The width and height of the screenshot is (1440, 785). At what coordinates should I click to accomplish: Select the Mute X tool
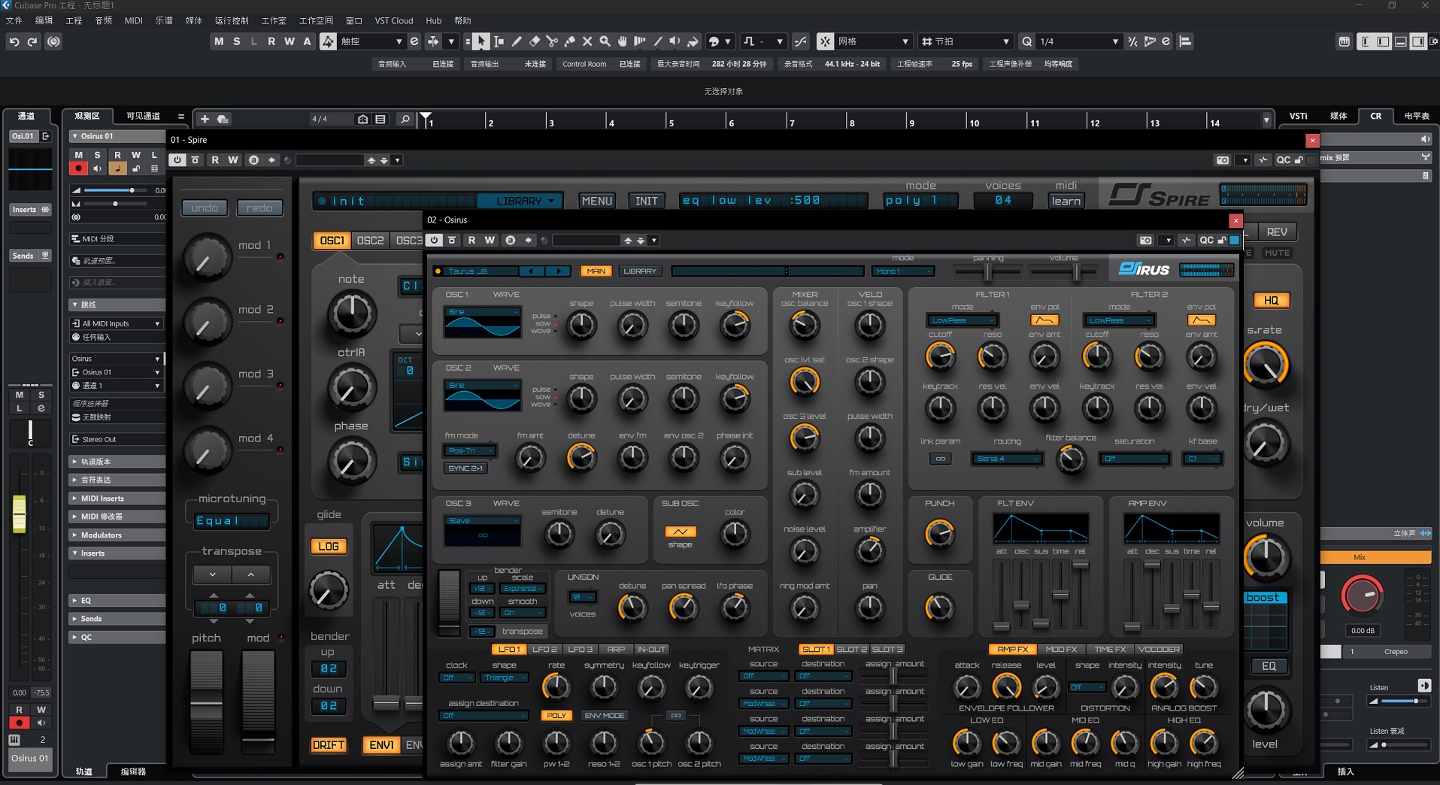pos(587,41)
